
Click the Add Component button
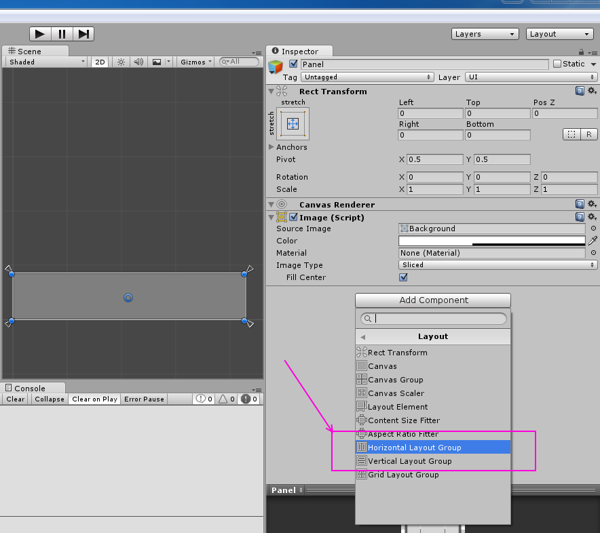click(433, 300)
